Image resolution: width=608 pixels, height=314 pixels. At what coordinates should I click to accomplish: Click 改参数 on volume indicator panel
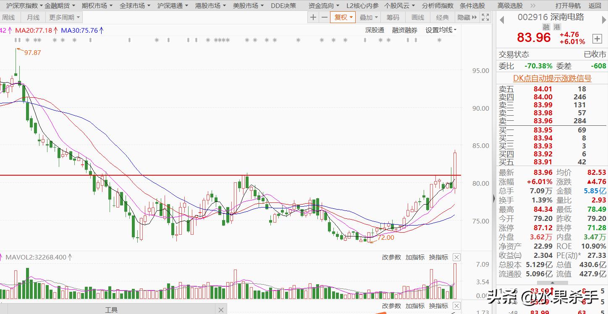(391, 257)
